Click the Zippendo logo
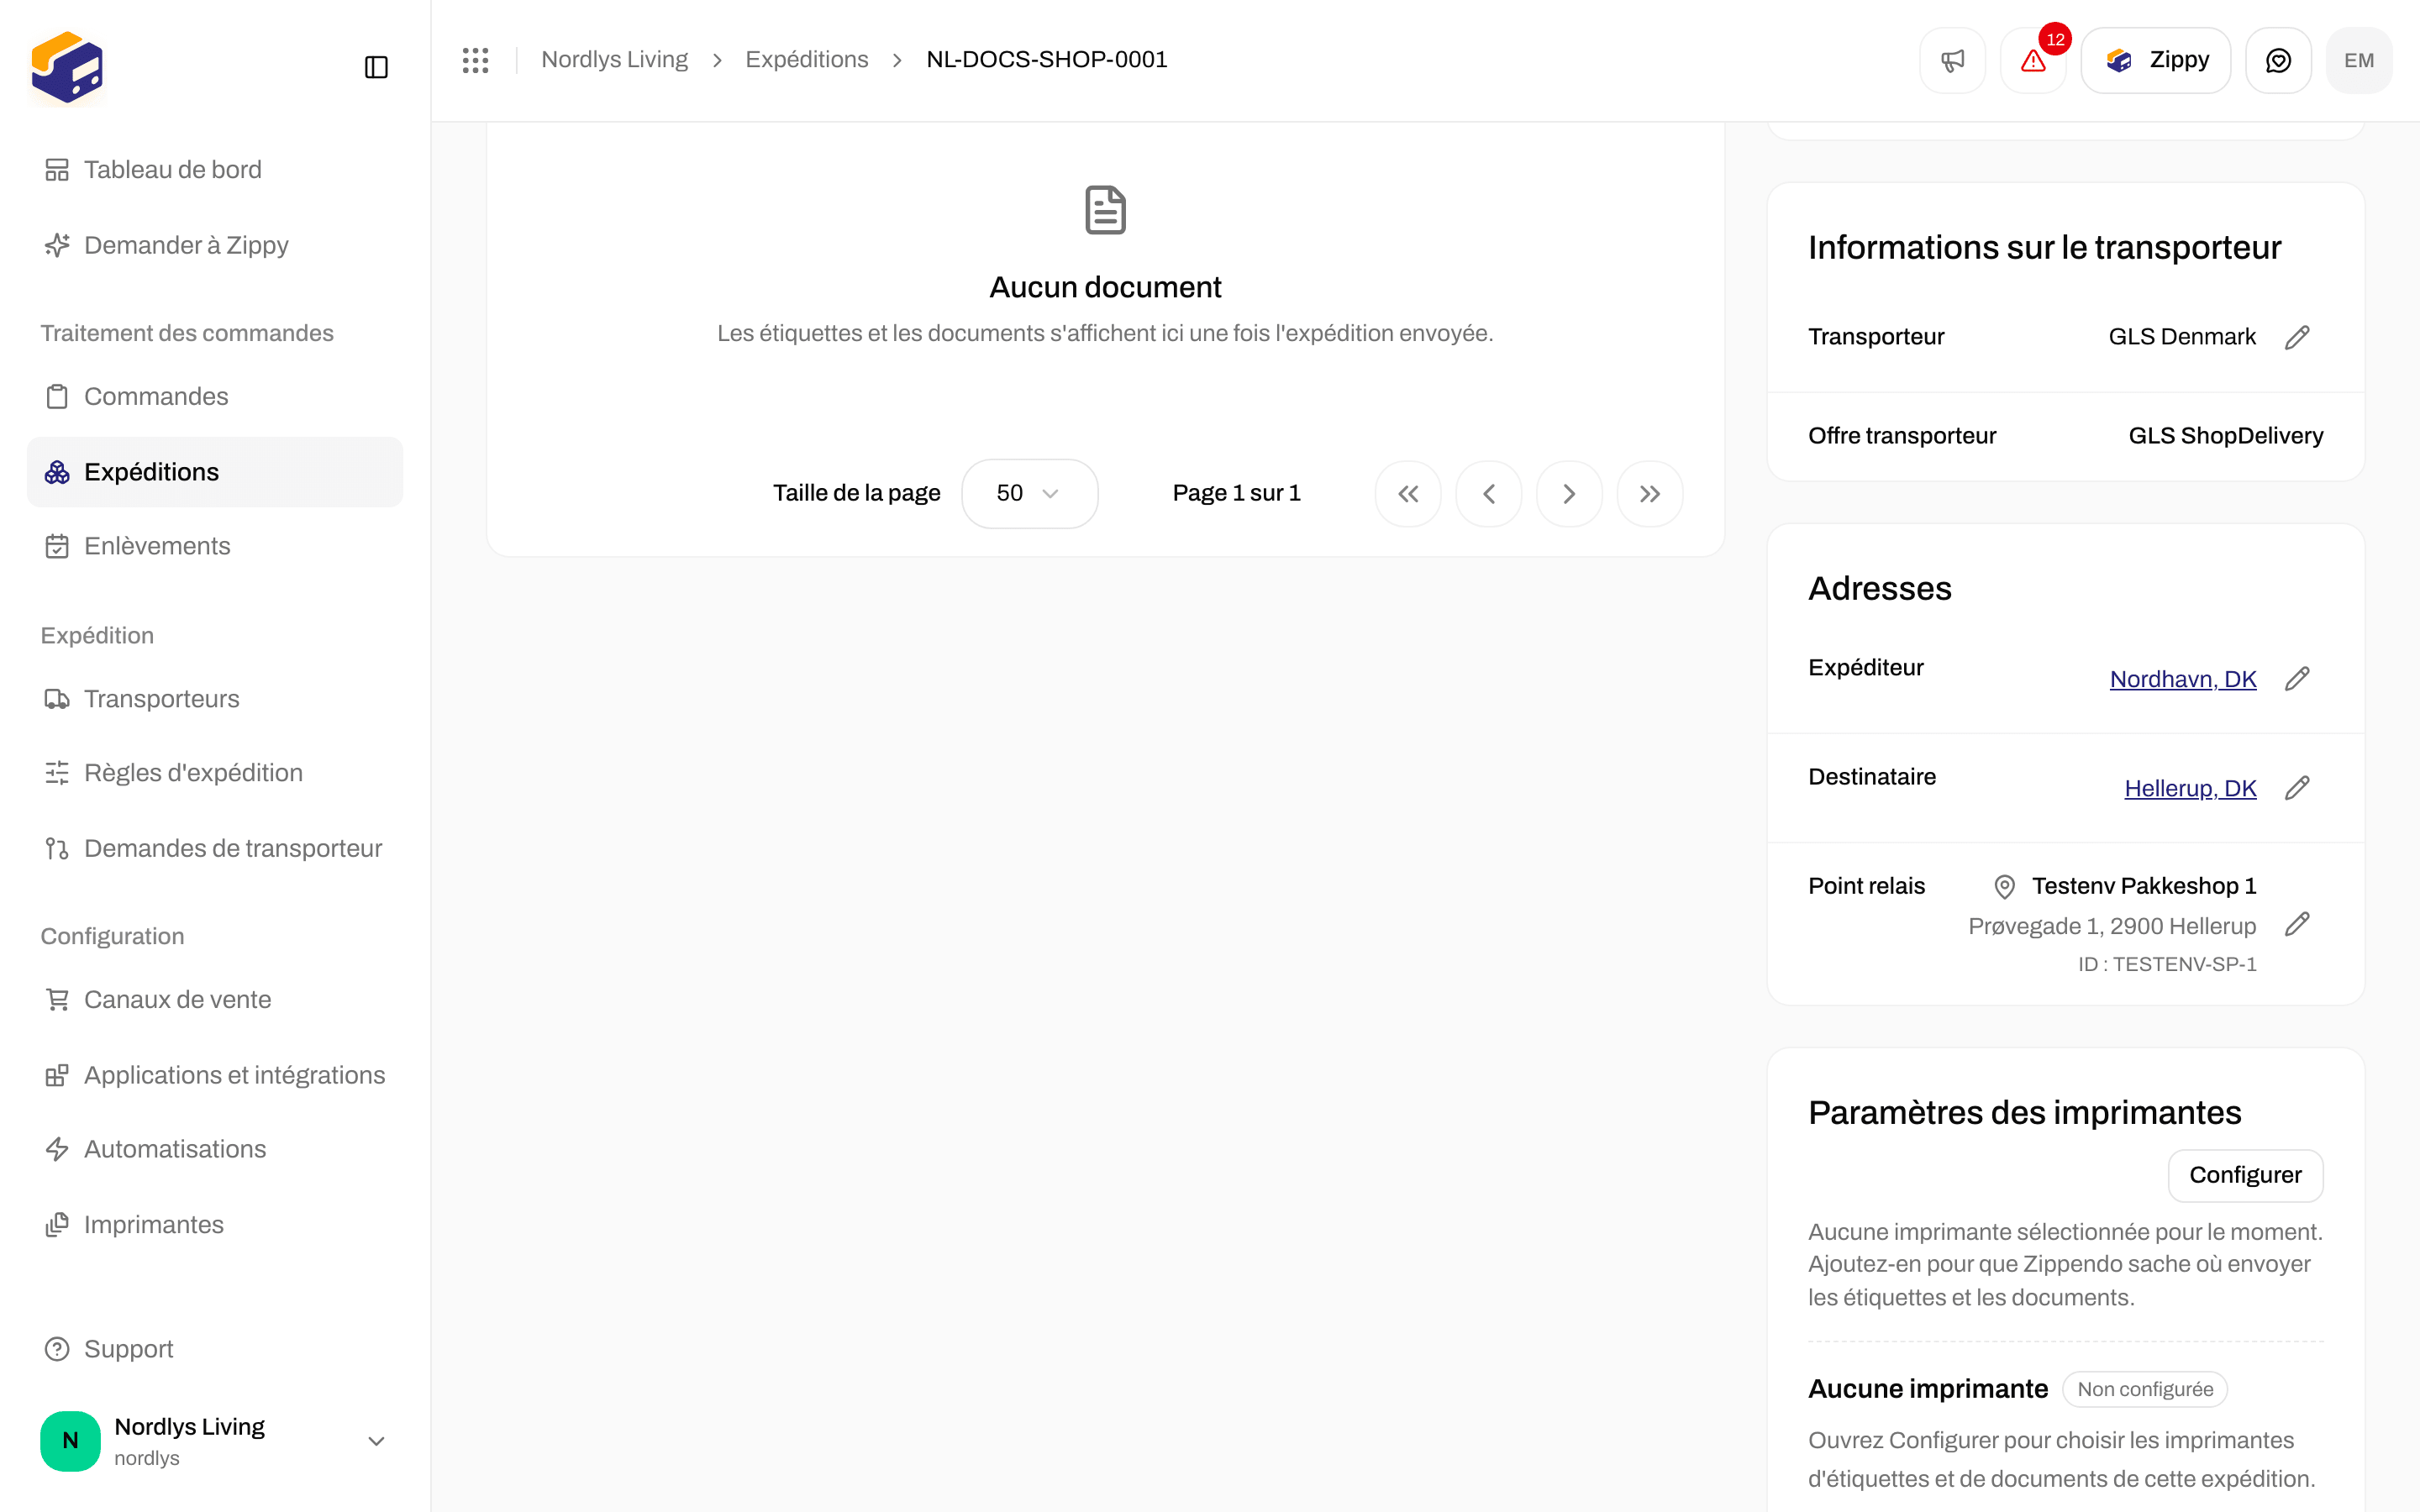The height and width of the screenshot is (1512, 2420). [x=67, y=67]
